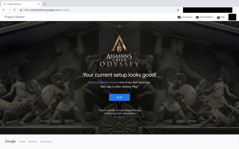Open a new tab with plus icon
The width and height of the screenshot is (239, 149).
coord(45,4)
